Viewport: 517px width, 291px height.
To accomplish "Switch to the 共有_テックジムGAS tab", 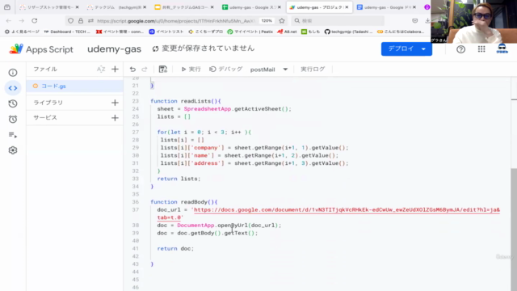I will [183, 7].
